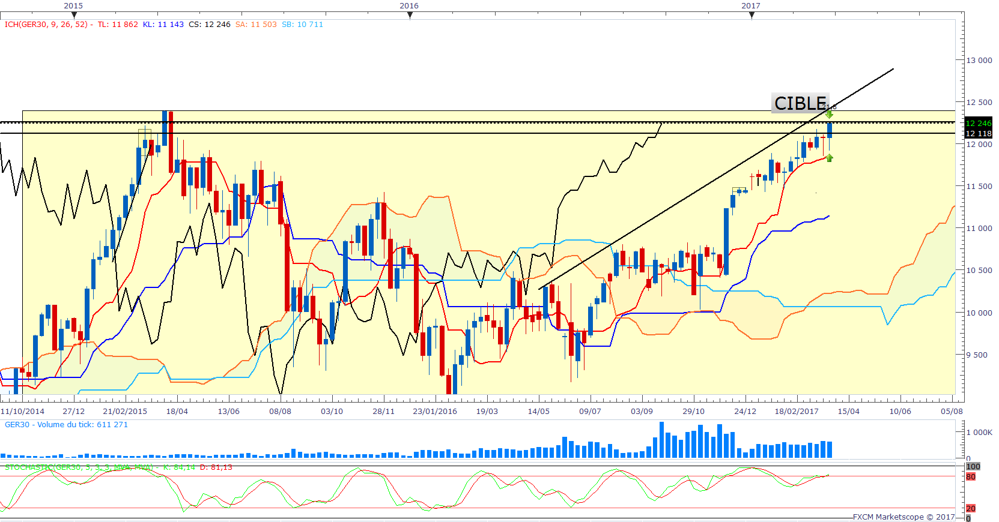The height and width of the screenshot is (522, 999).
Task: Click the 05/08 date on the time axis
Action: coord(952,412)
